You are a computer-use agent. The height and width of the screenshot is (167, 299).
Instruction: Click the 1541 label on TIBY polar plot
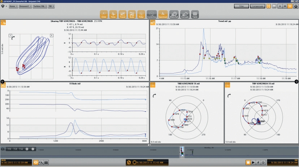point(260,102)
